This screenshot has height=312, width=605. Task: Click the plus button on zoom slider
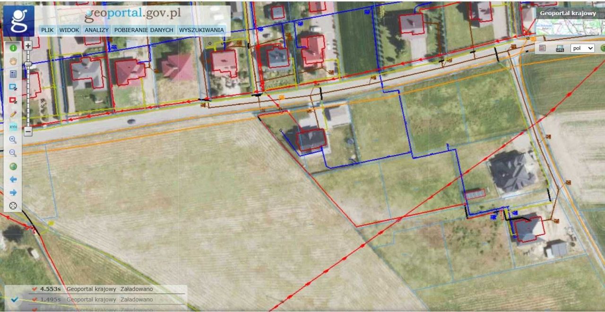(28, 46)
